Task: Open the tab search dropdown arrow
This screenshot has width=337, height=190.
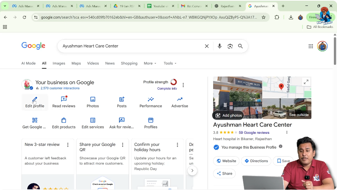Action: (5, 6)
